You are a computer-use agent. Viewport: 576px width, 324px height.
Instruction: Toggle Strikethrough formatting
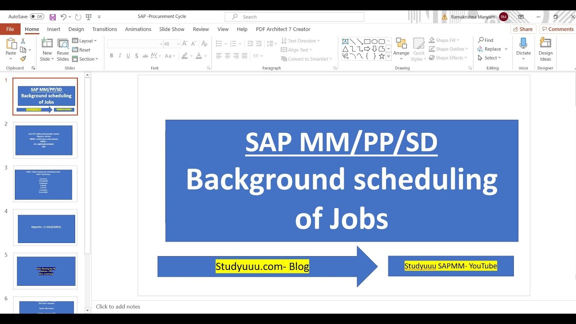[145, 56]
